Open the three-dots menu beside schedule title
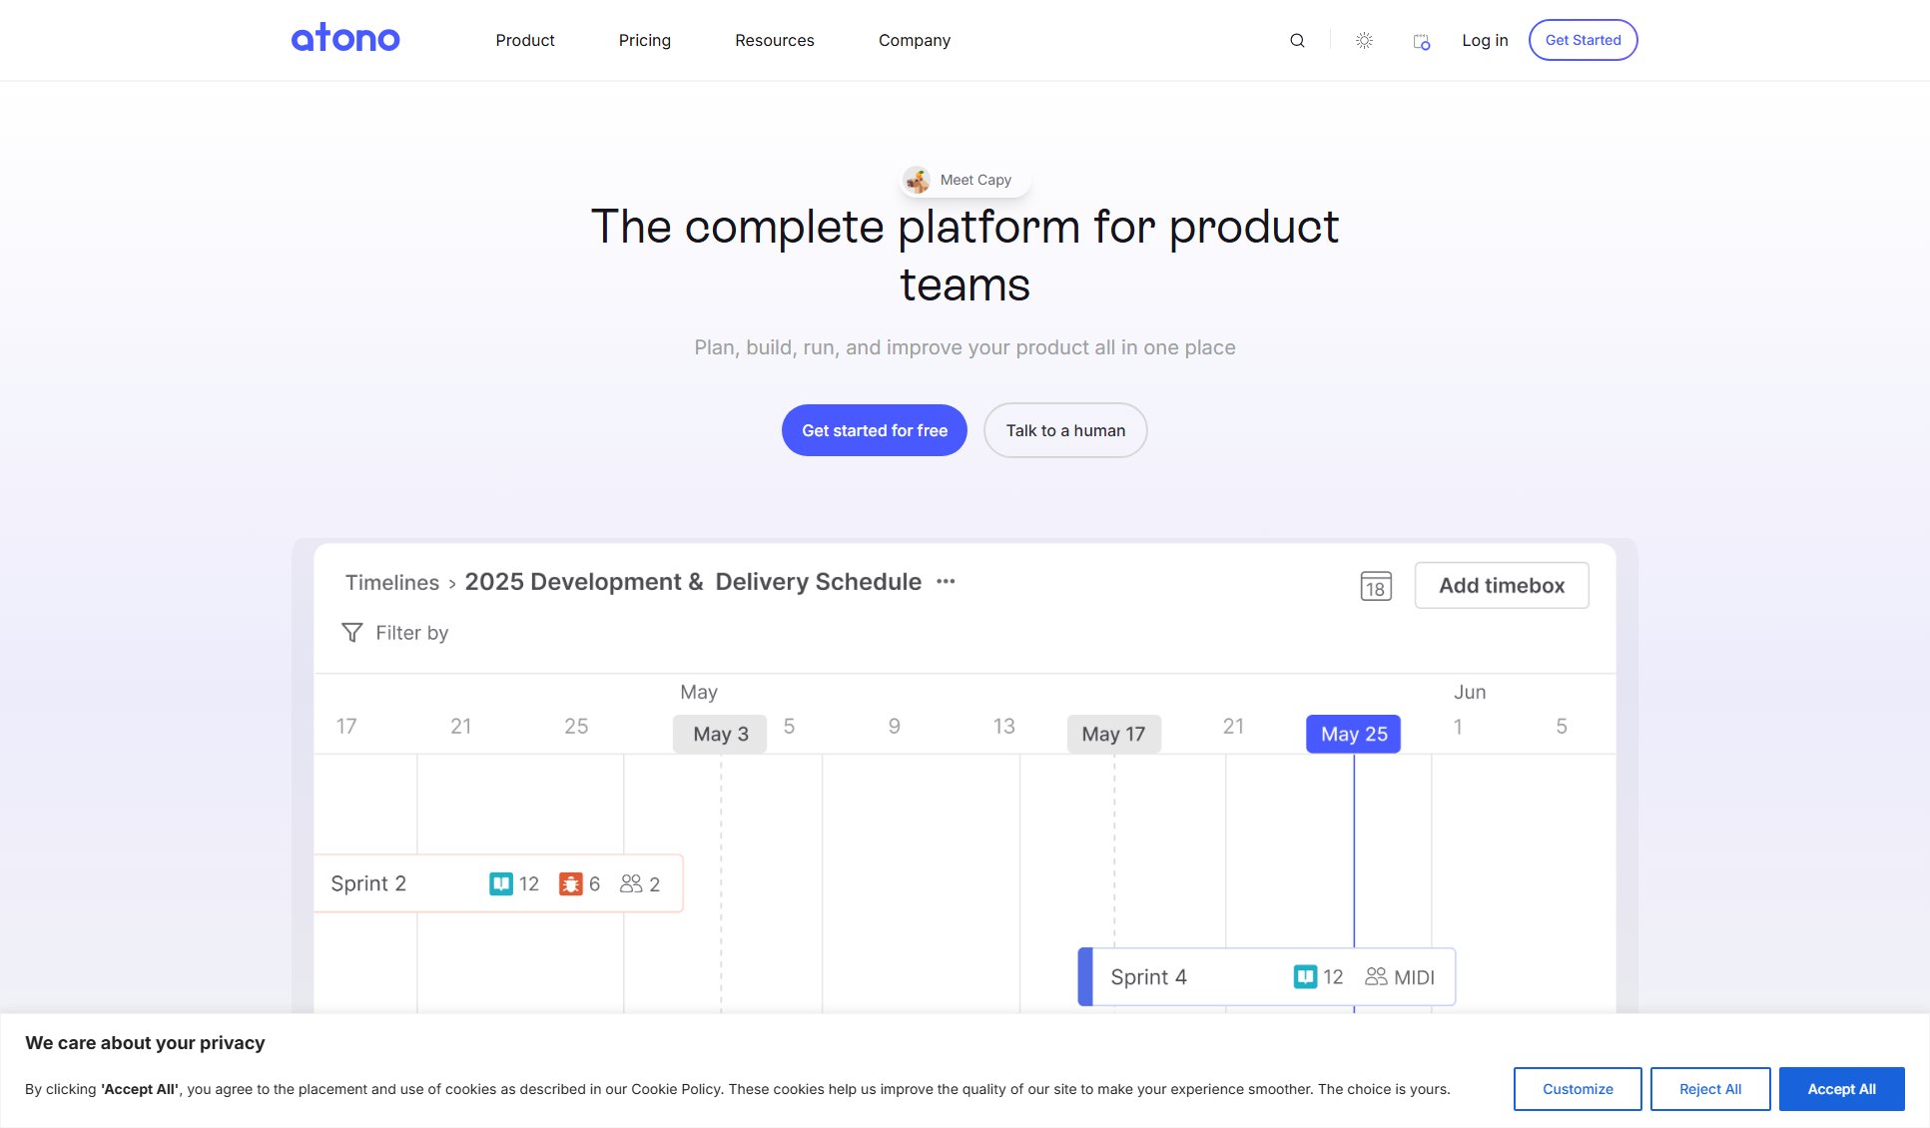Image resolution: width=1930 pixels, height=1128 pixels. click(x=946, y=582)
